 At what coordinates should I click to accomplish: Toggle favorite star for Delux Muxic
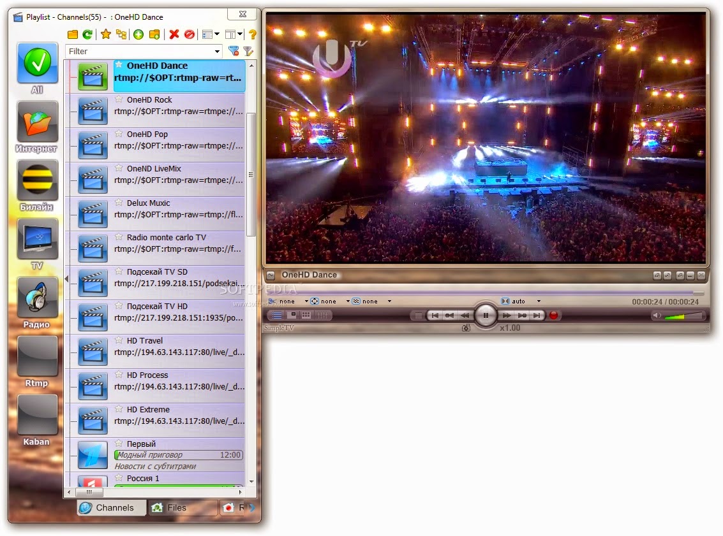pyautogui.click(x=119, y=202)
